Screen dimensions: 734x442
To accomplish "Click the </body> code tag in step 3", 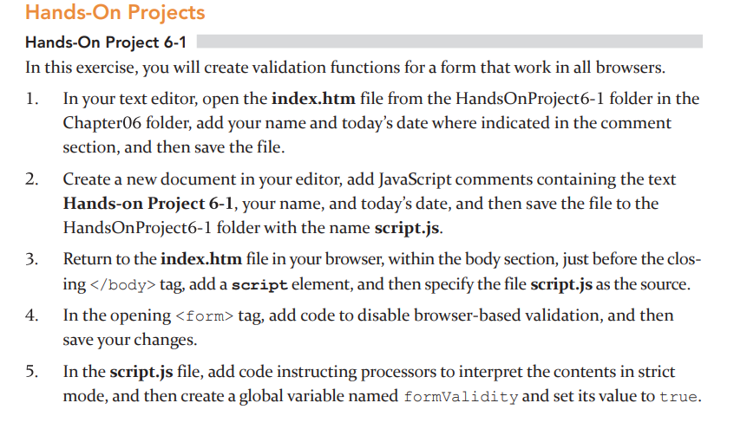I will [122, 285].
